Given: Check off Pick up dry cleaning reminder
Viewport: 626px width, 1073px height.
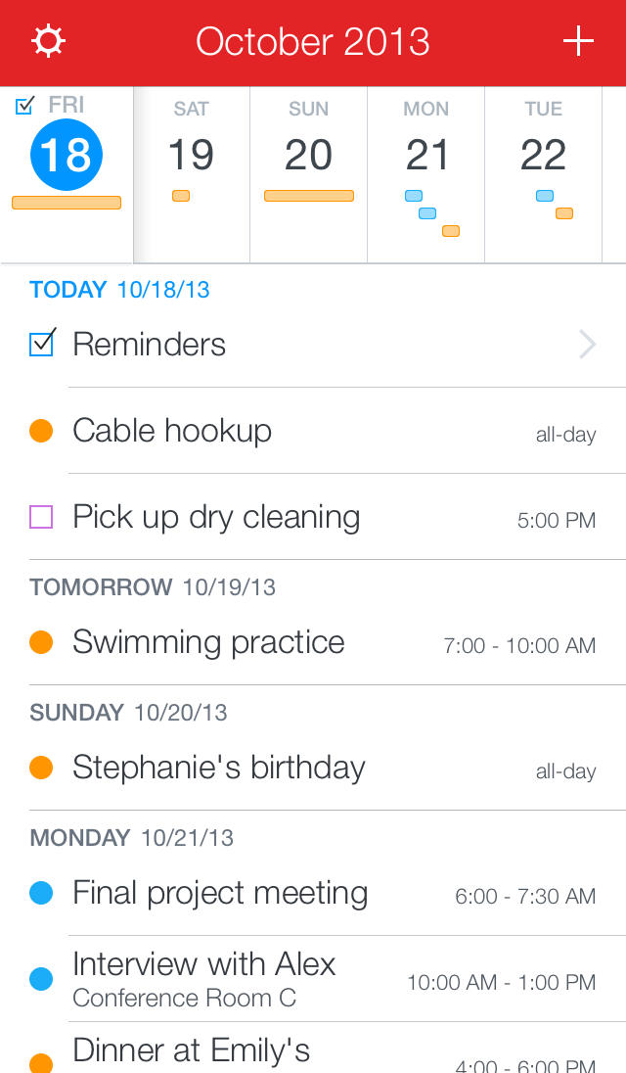Looking at the screenshot, I should click(x=41, y=517).
